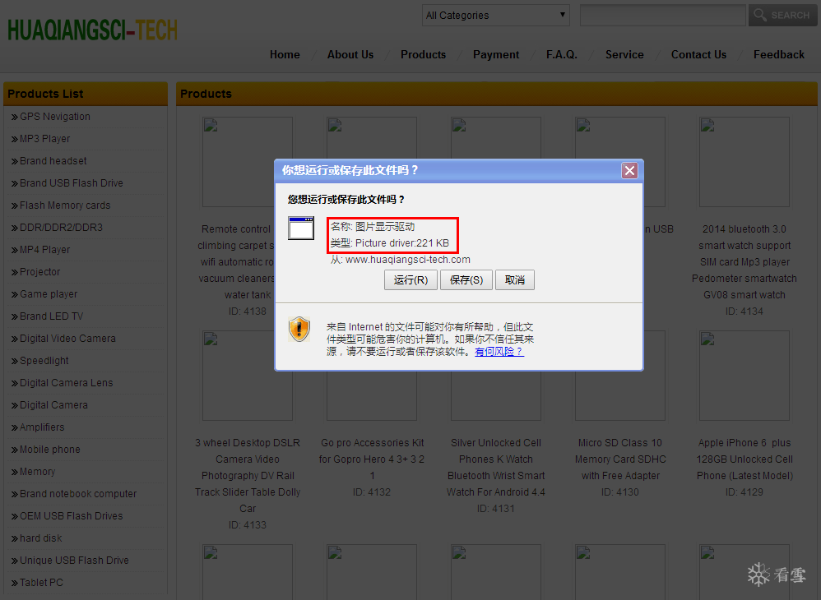Select Brand USB Flash Drive category

click(x=72, y=183)
